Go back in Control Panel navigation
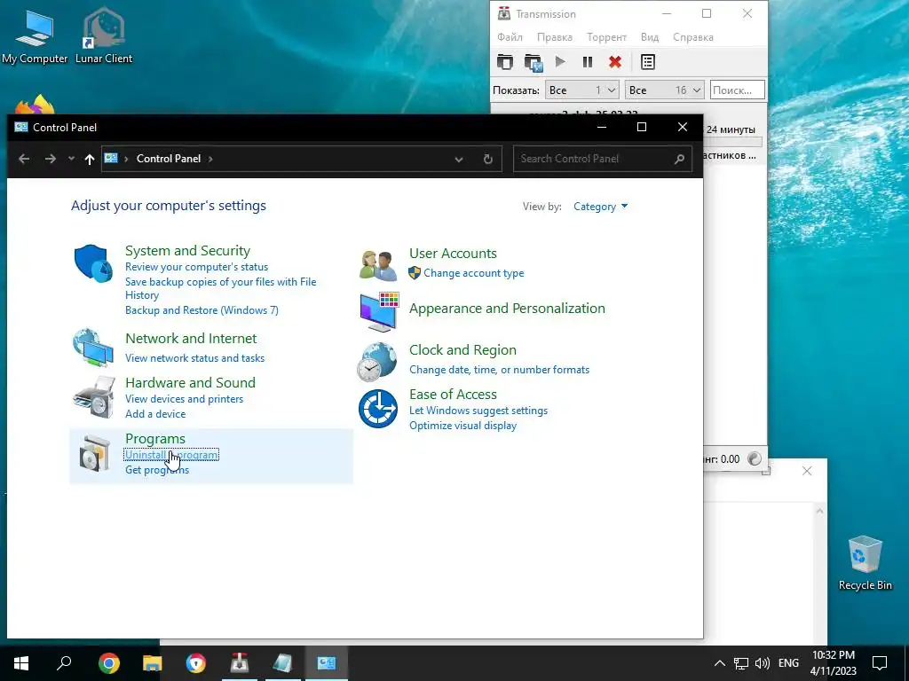 (x=24, y=159)
